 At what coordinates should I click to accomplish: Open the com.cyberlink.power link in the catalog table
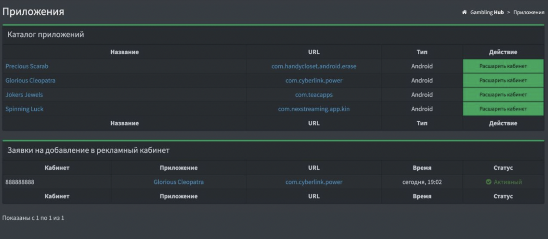click(x=314, y=80)
